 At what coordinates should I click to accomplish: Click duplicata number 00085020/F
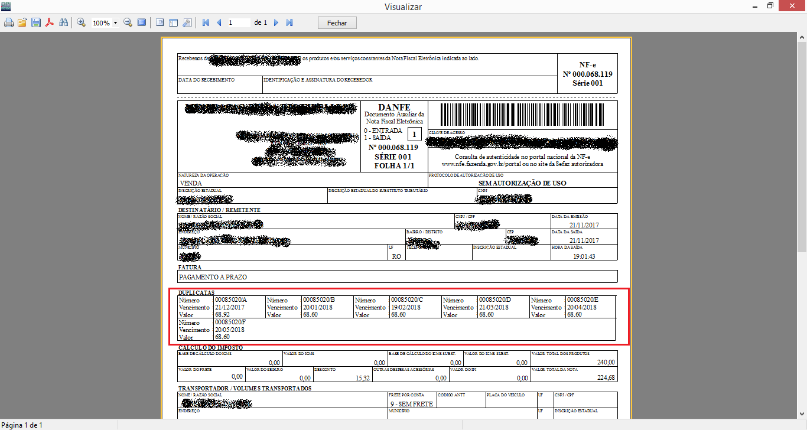click(231, 322)
